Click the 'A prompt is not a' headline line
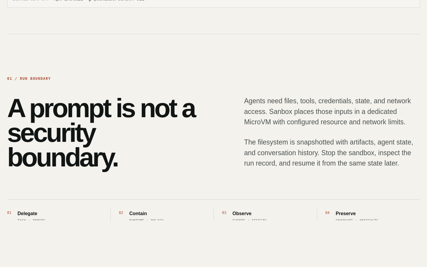Viewport: 427px width, 267px height. (101, 109)
